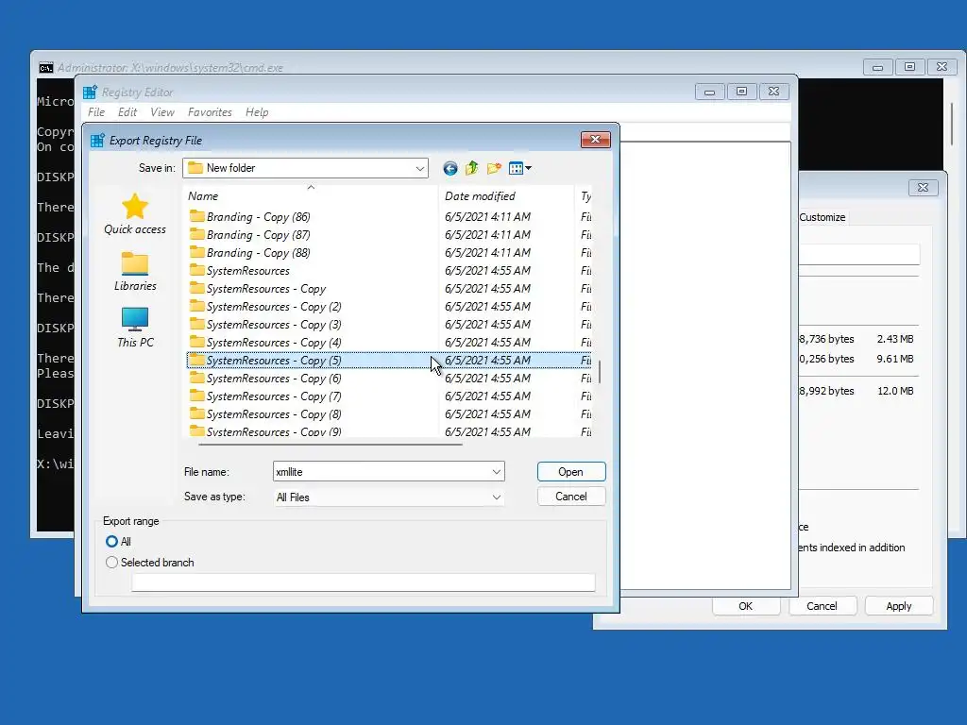Open the View menu in Registry Editor
The image size is (967, 725).
(162, 112)
